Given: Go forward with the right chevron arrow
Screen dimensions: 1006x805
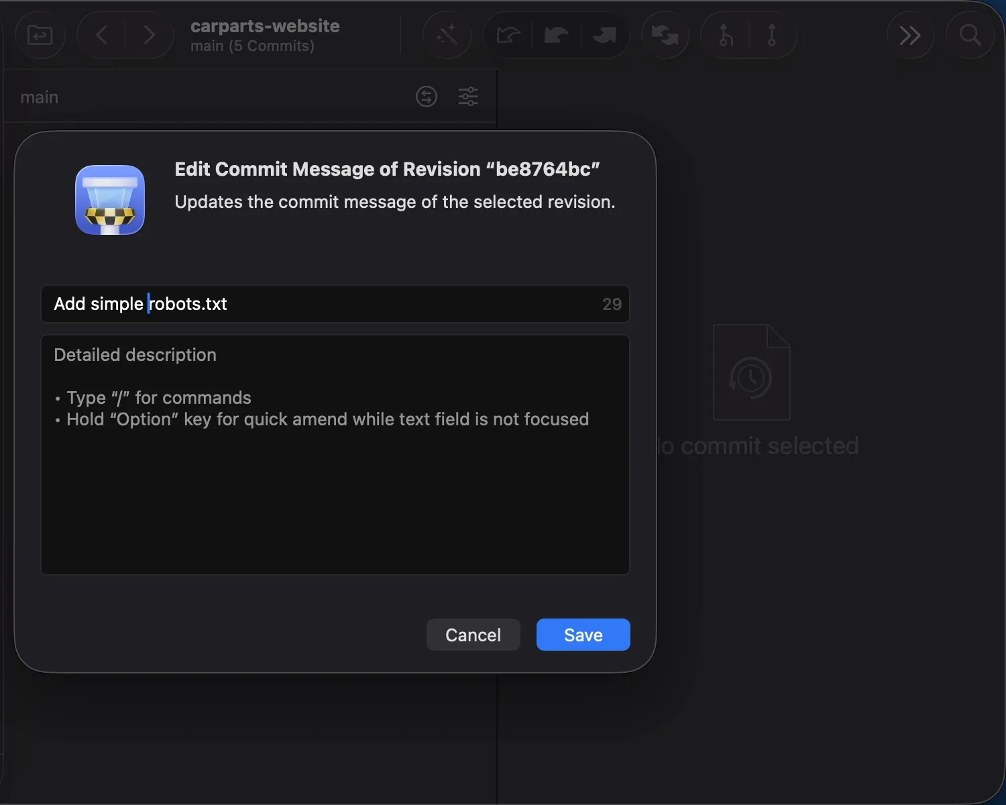Looking at the screenshot, I should (x=150, y=35).
